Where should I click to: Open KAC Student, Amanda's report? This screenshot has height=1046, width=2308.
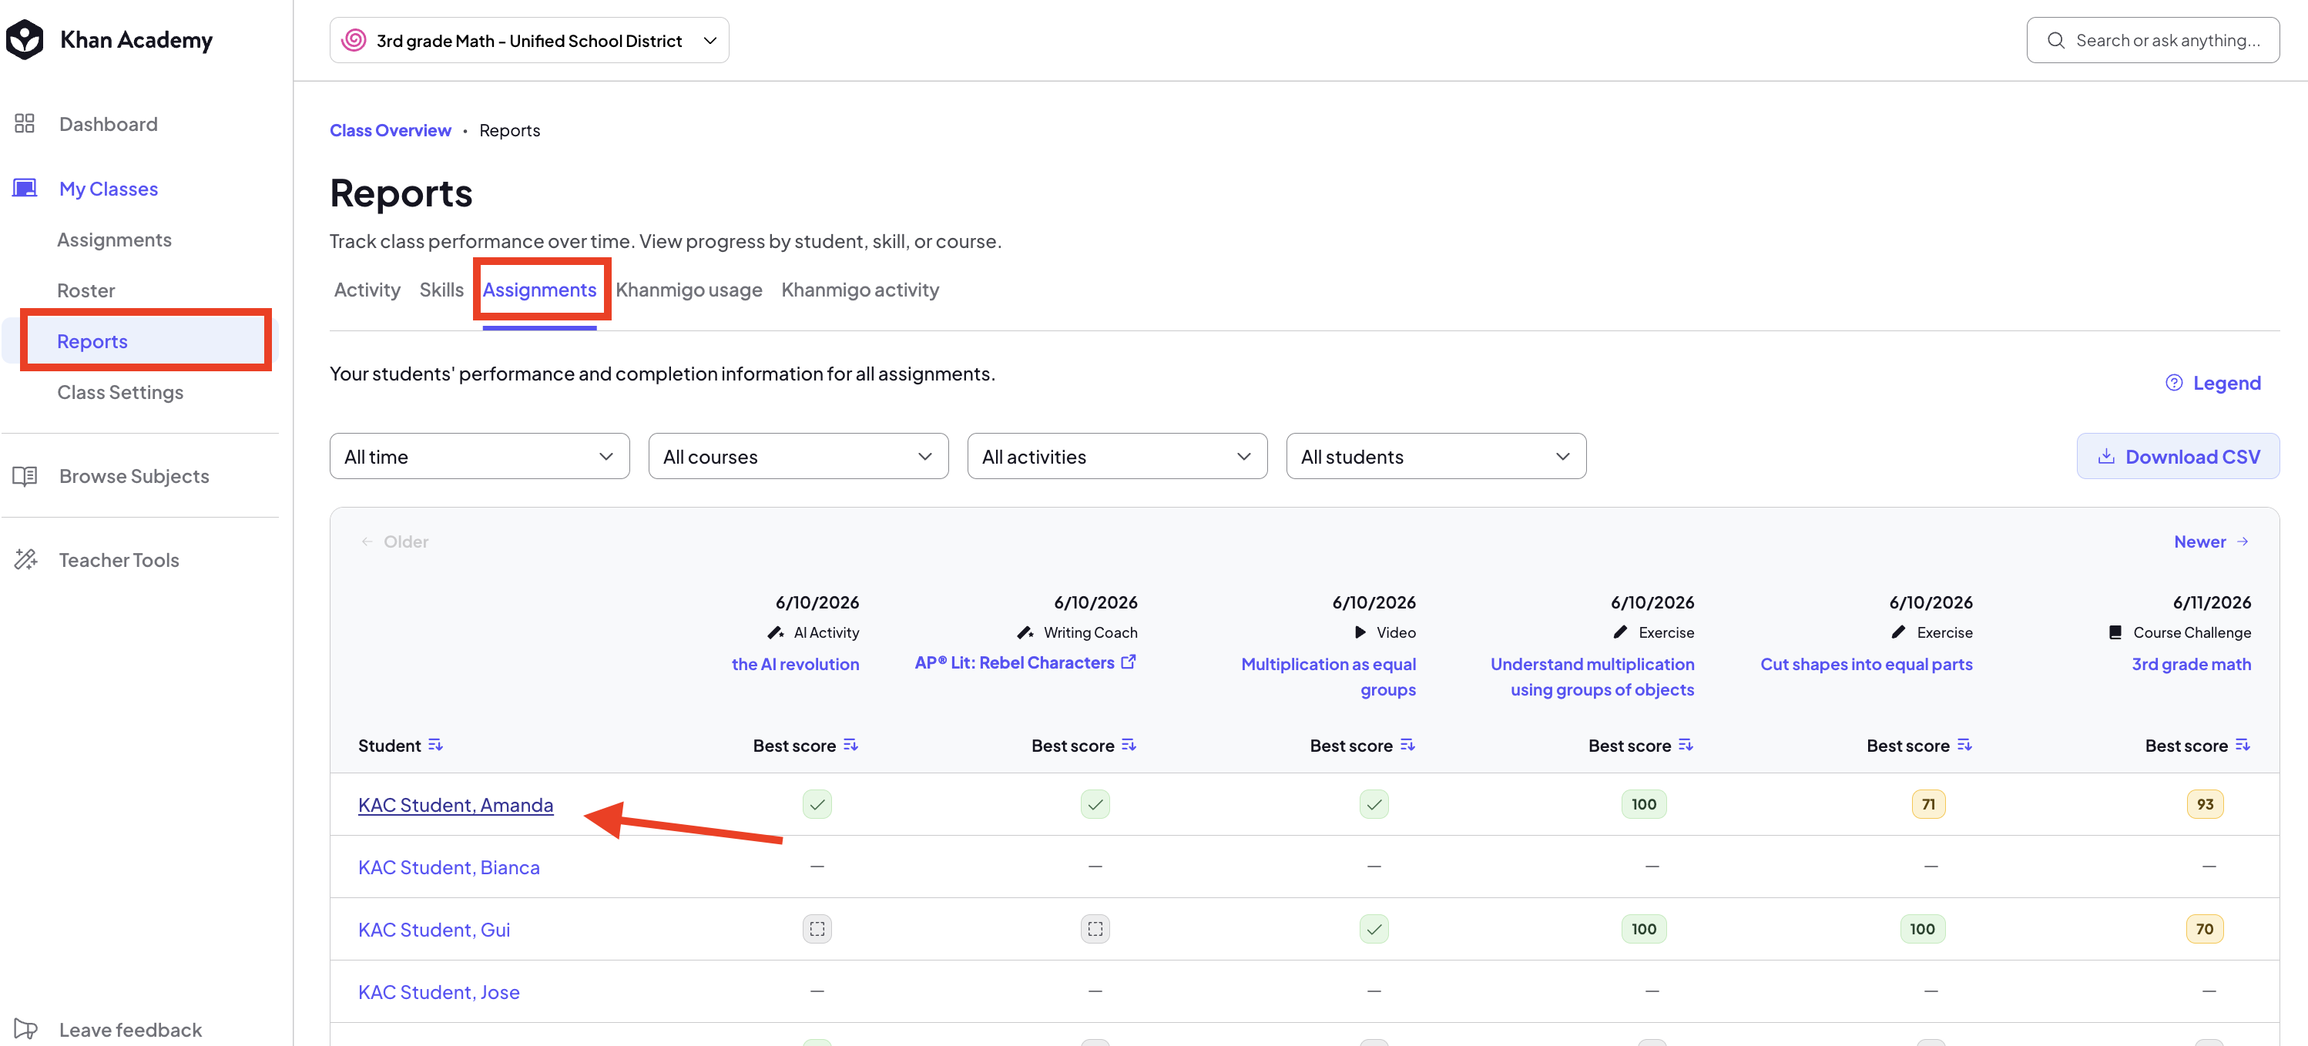(456, 805)
